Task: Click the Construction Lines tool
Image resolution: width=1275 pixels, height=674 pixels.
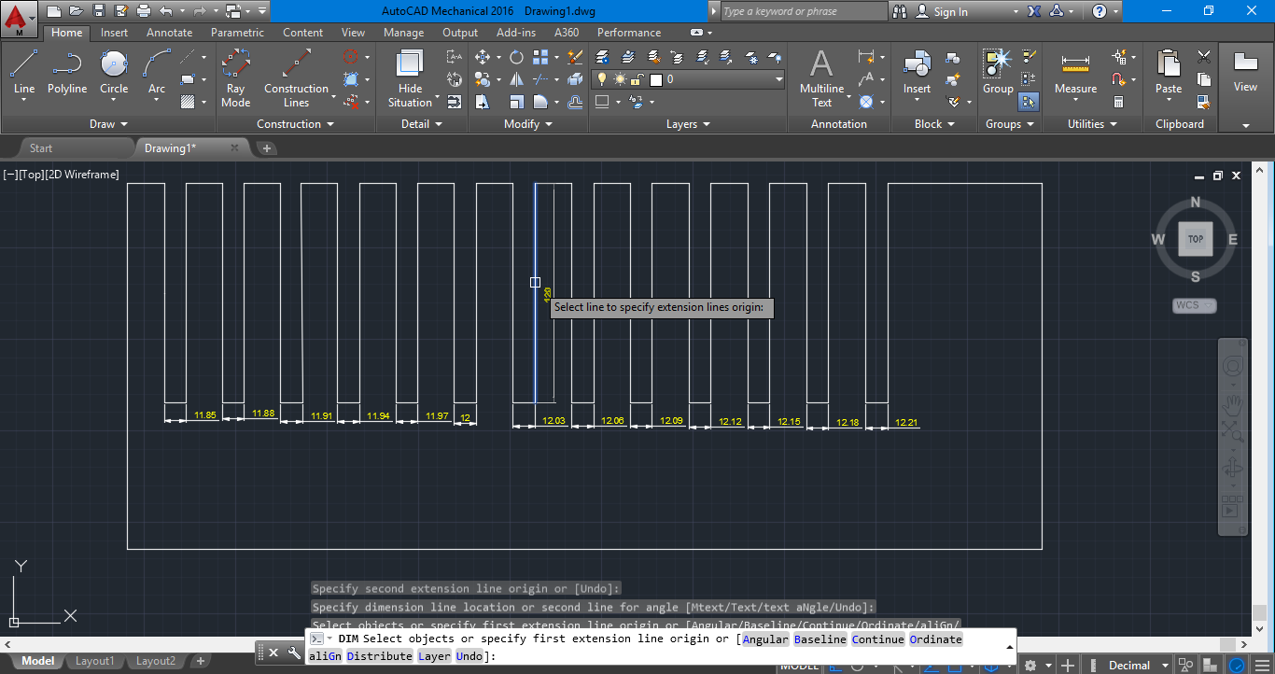Action: pos(296,78)
